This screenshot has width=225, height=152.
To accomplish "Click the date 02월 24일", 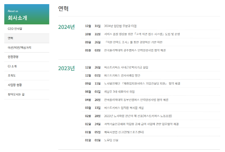I will click(93, 124).
